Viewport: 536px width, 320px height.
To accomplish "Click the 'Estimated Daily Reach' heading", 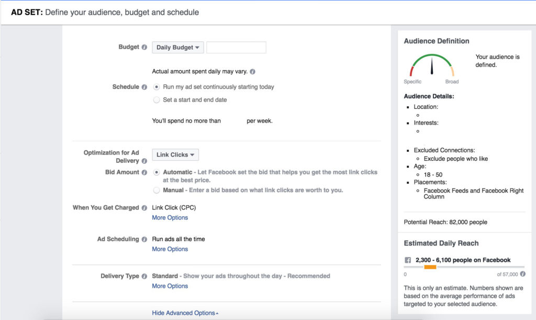I will 441,244.
